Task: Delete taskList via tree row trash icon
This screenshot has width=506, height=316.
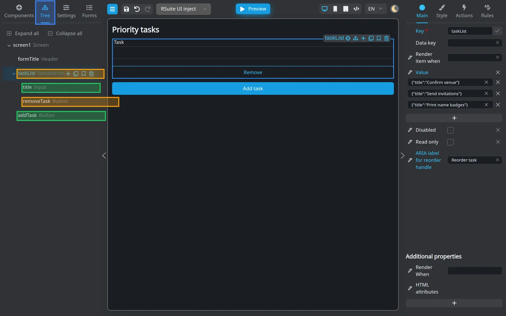Action: [x=91, y=74]
